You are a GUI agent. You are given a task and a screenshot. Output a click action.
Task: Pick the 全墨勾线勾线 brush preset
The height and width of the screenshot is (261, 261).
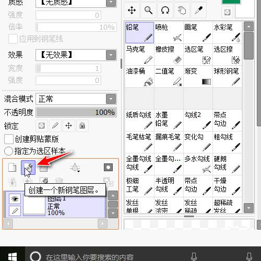click(139, 164)
